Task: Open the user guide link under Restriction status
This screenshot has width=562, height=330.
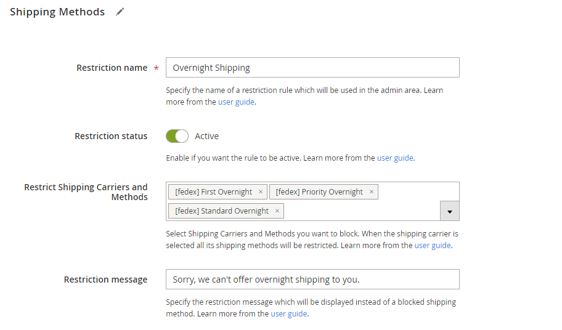Action: click(x=395, y=158)
